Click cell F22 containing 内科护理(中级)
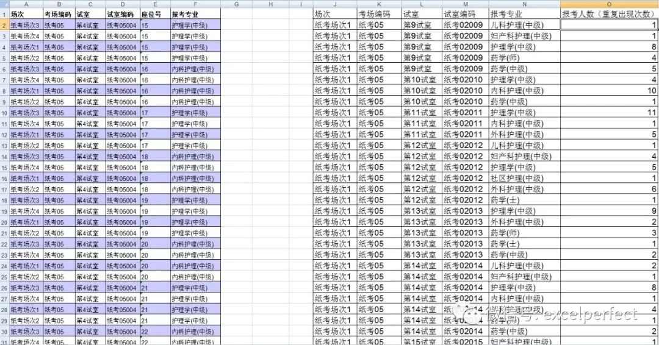 pyautogui.click(x=195, y=244)
